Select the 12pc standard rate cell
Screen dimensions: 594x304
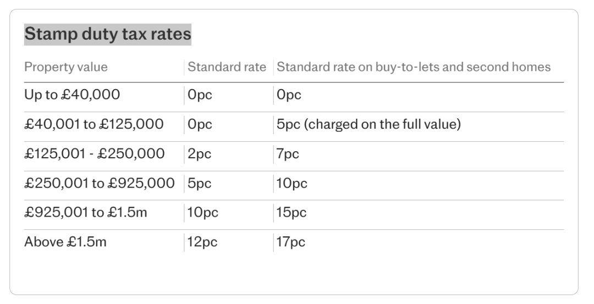[x=202, y=242]
